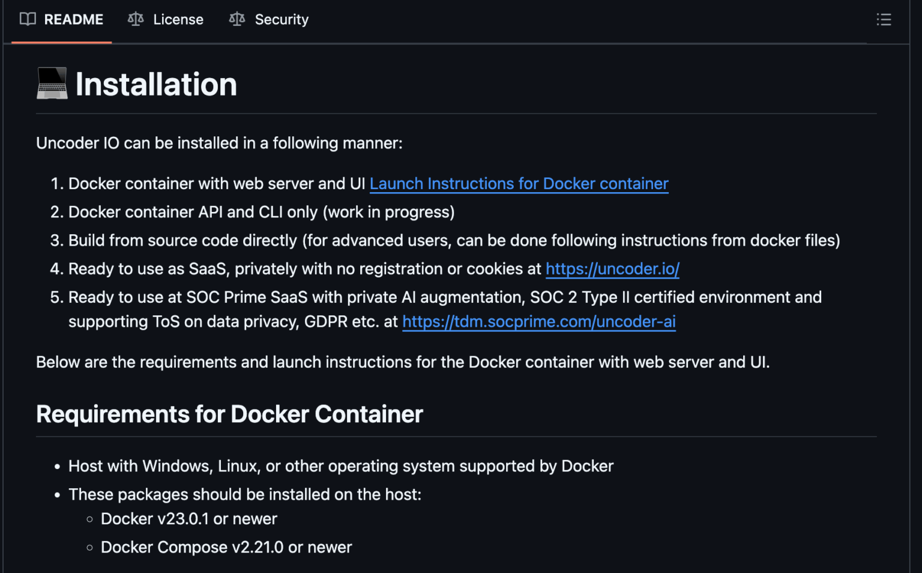
Task: Click the bullet about host operating systems
Action: 341,465
